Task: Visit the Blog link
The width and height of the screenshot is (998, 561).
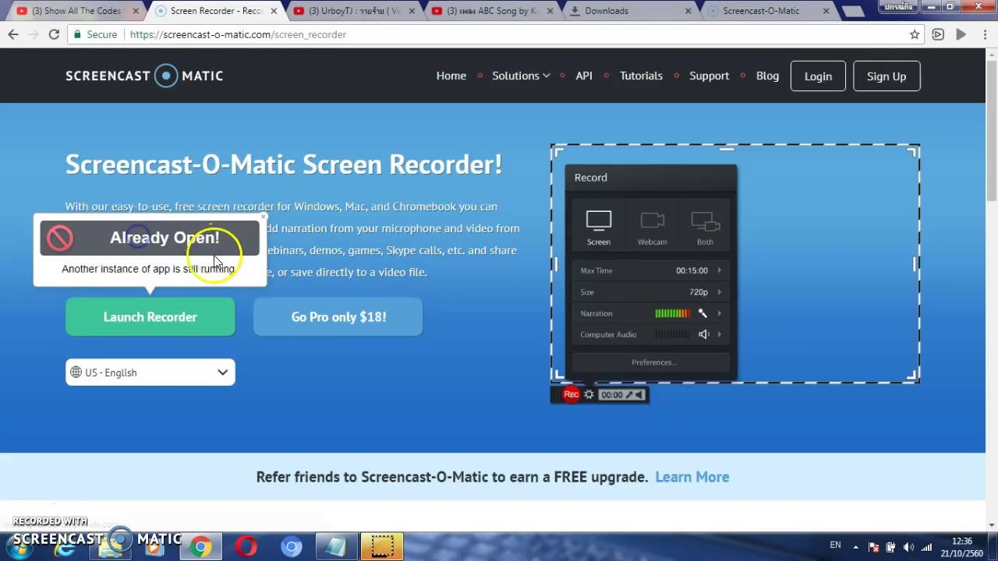Action: coord(767,76)
